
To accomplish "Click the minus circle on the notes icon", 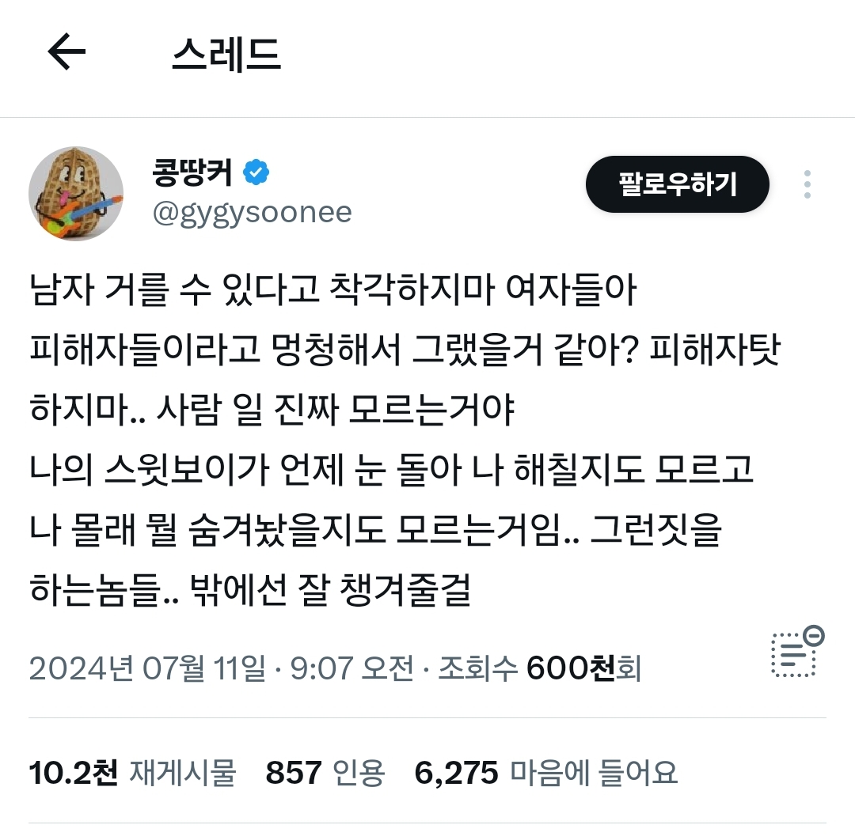I will (x=814, y=636).
